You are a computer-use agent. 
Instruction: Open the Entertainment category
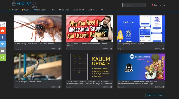[78, 10]
